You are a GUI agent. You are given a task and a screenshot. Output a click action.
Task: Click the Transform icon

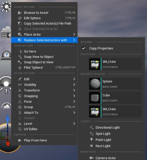(20, 90)
